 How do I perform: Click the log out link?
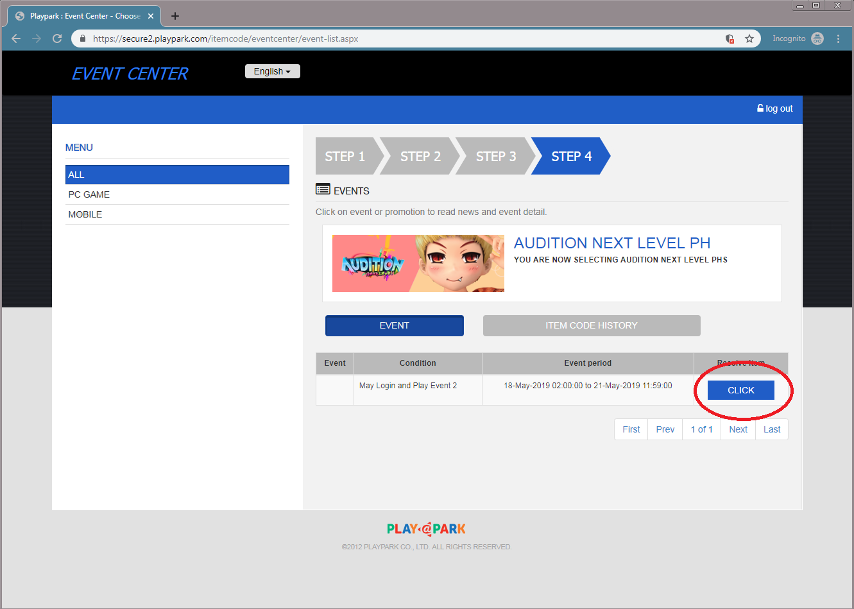(775, 108)
